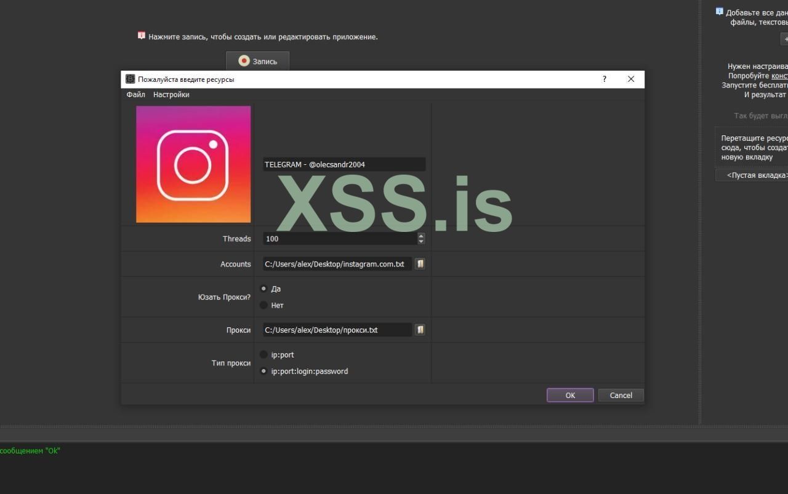Image resolution: width=788 pixels, height=494 pixels.
Task: Click the 'Тип прокси' label
Action: tap(231, 363)
